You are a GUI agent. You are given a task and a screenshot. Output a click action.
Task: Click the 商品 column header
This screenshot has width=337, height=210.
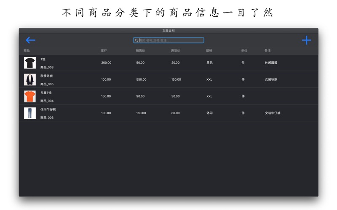[27, 51]
